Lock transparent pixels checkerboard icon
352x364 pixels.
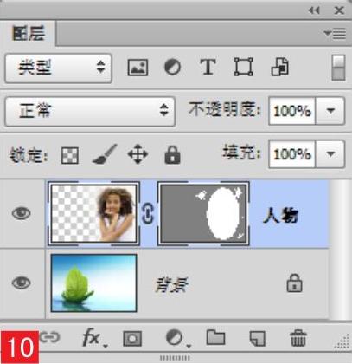[70, 155]
